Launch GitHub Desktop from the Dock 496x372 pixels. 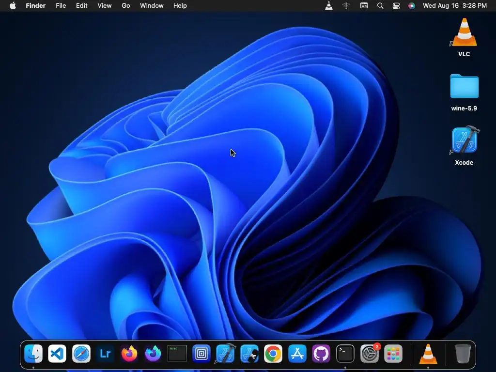321,353
